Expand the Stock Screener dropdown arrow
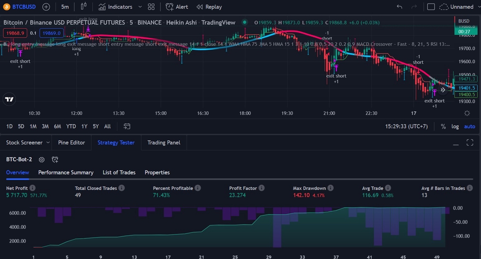The image size is (481, 259). point(48,142)
